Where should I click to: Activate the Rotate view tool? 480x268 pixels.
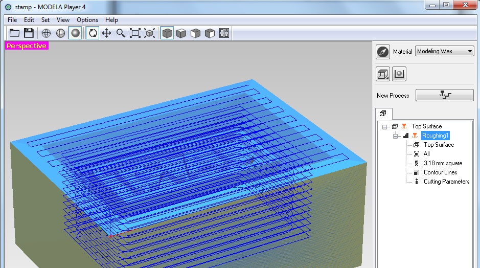tap(93, 33)
